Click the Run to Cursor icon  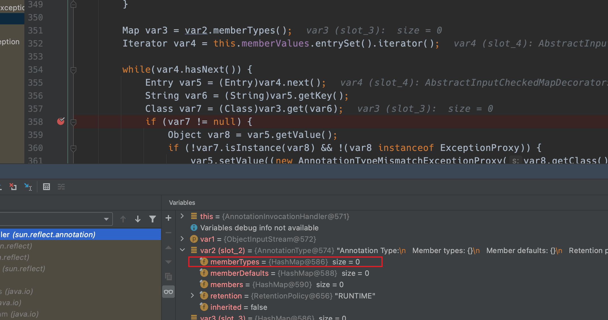click(28, 187)
